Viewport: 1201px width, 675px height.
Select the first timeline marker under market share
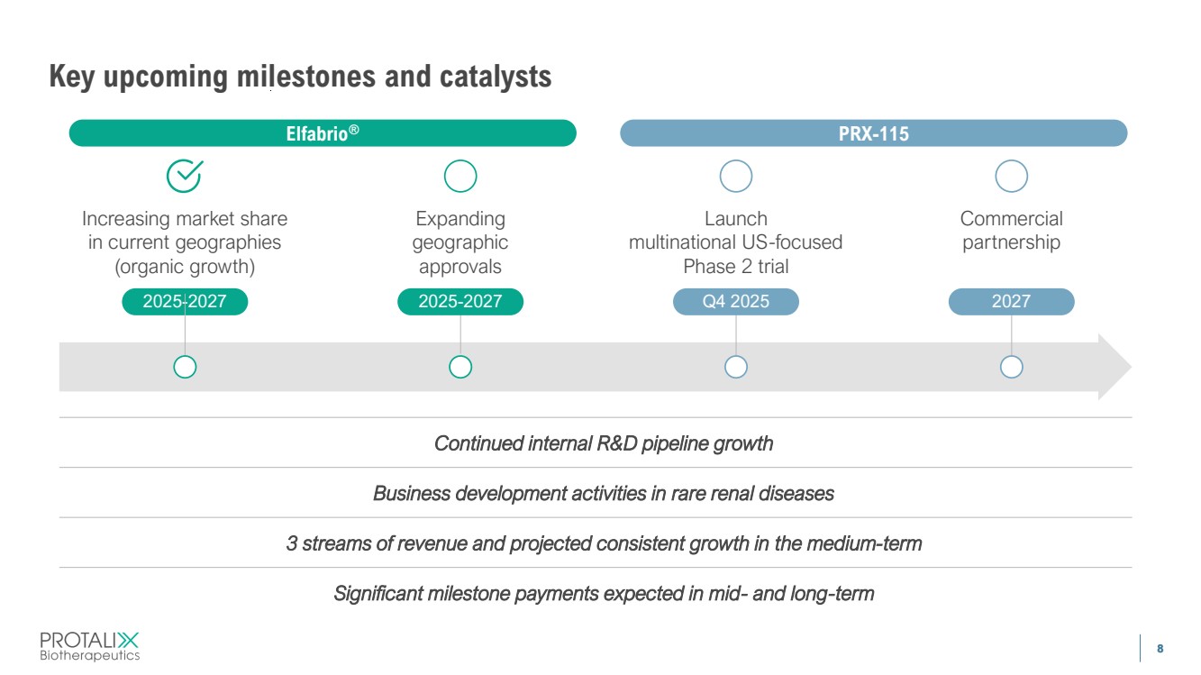(185, 367)
